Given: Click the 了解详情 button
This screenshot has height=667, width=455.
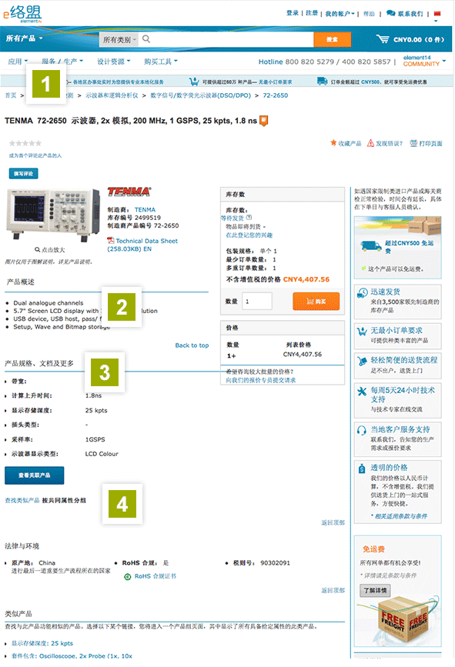Looking at the screenshot, I should tap(375, 590).
